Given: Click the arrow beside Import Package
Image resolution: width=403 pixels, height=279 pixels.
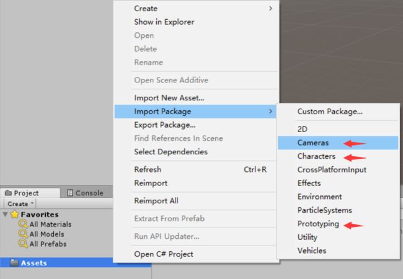Looking at the screenshot, I should pos(270,111).
